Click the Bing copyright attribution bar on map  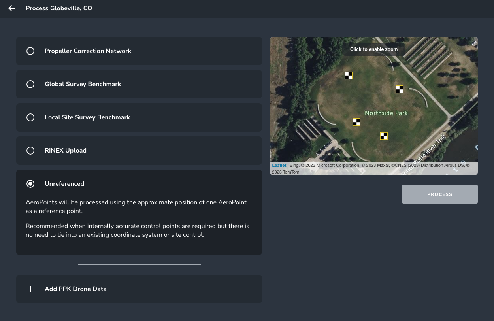point(375,168)
